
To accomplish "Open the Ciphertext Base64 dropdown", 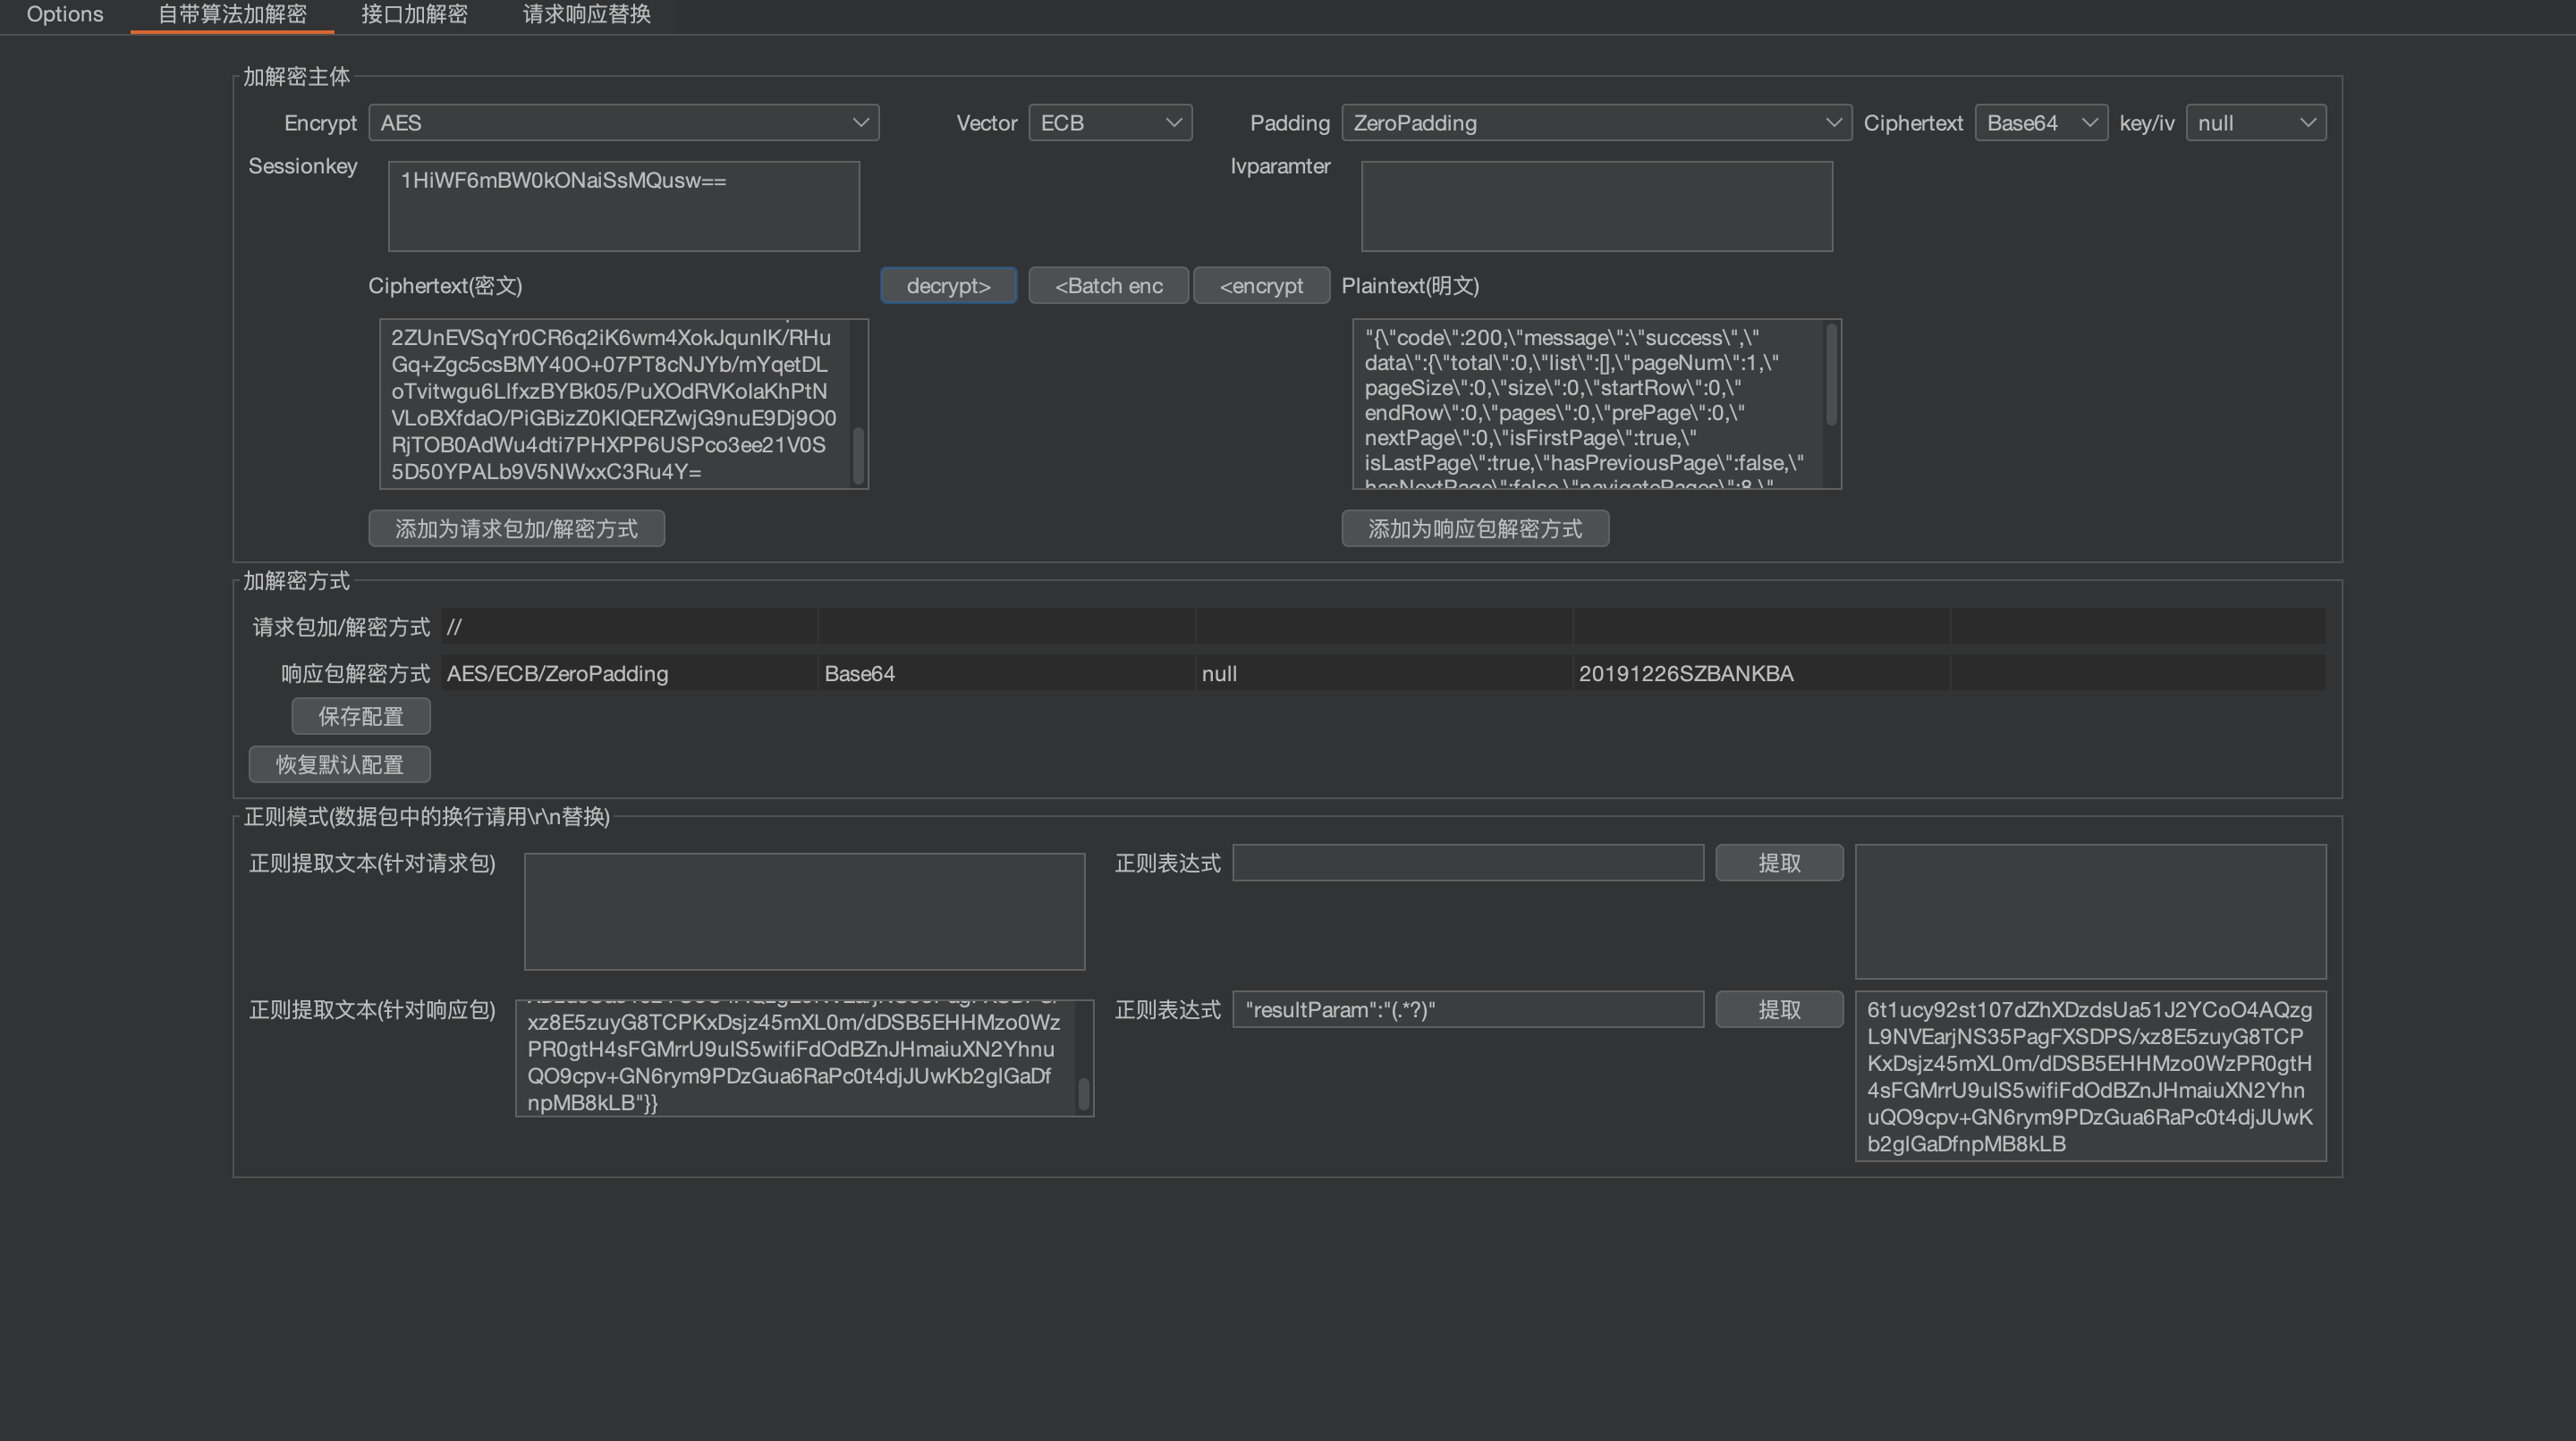I will pyautogui.click(x=2041, y=123).
